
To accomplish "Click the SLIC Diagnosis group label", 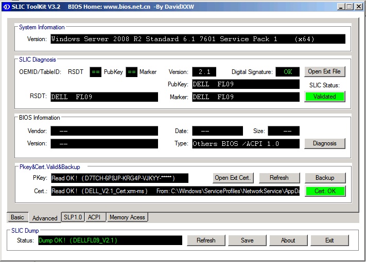I will 38,60.
